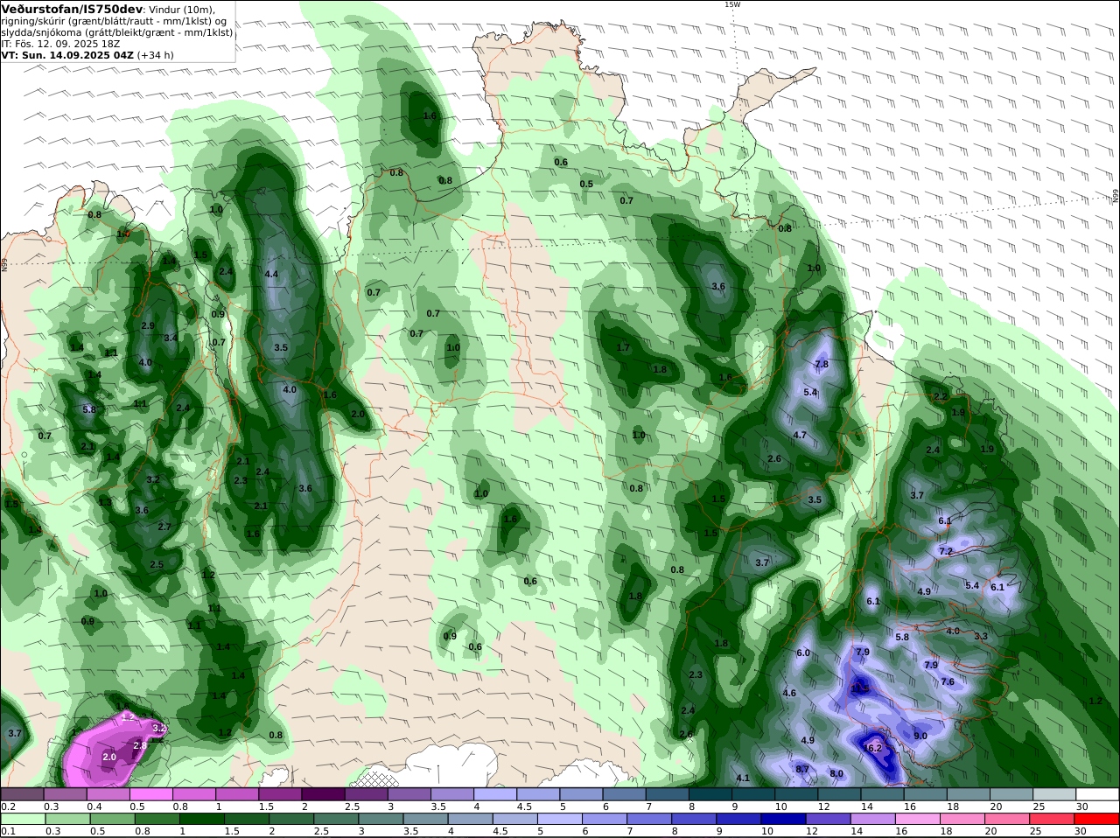Click the red swatch labeled 30 in bottom row

1097,819
